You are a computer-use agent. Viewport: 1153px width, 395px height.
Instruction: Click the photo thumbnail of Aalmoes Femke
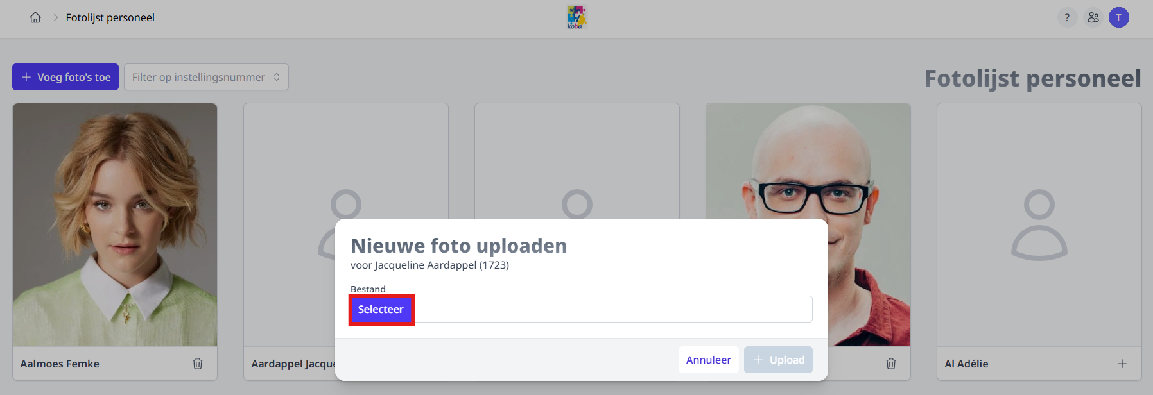pos(114,223)
